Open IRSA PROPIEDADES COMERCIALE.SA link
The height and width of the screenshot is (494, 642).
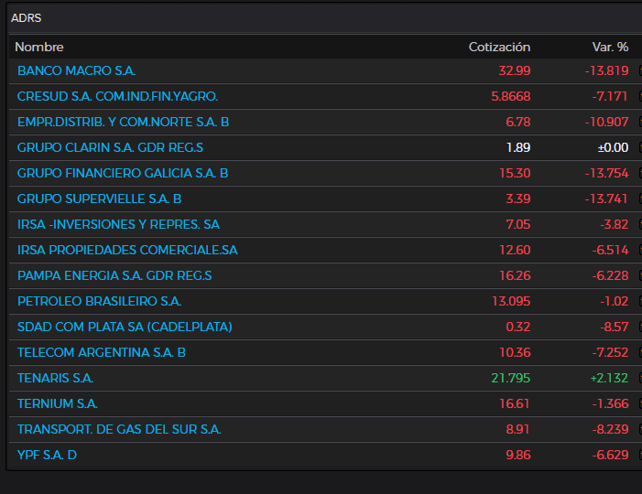[x=127, y=250]
